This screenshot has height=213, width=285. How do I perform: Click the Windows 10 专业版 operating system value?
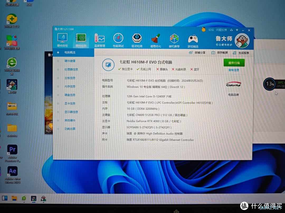(x=156, y=87)
